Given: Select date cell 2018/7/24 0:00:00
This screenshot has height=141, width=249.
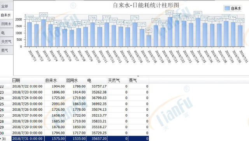Looking at the screenshot, I should pyautogui.click(x=28, y=98).
